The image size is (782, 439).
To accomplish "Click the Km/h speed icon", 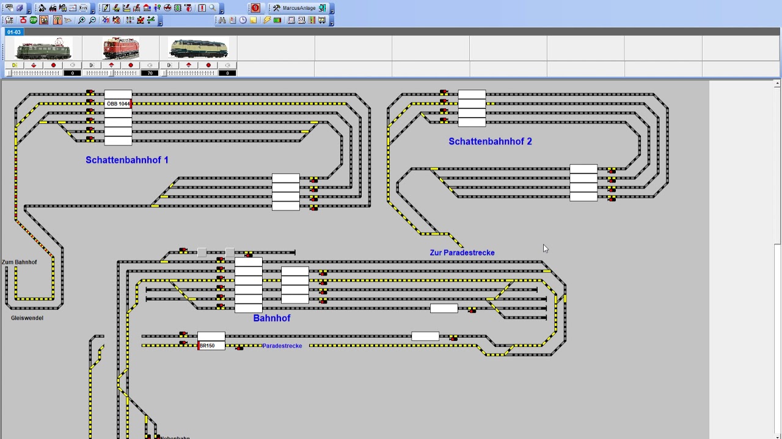I will pos(83,8).
